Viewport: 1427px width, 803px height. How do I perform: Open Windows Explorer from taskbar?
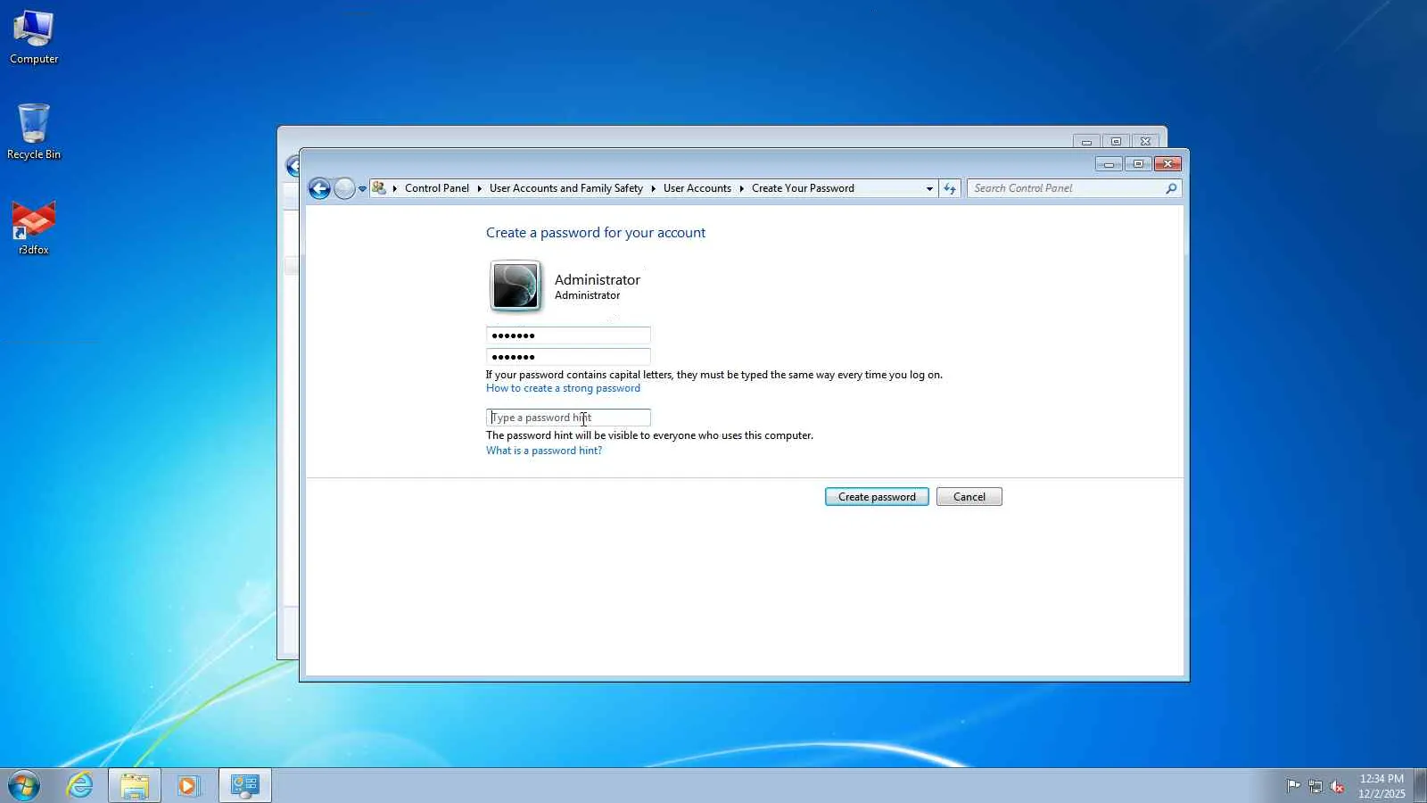(135, 785)
